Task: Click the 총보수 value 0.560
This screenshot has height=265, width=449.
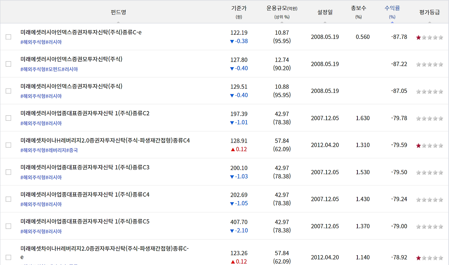Action: click(x=363, y=37)
